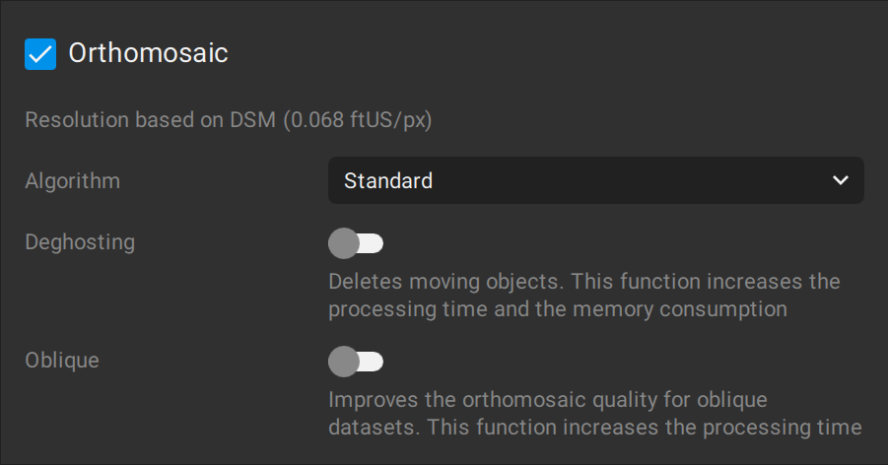
Task: Turn on the Oblique toggle switch
Action: 356,362
